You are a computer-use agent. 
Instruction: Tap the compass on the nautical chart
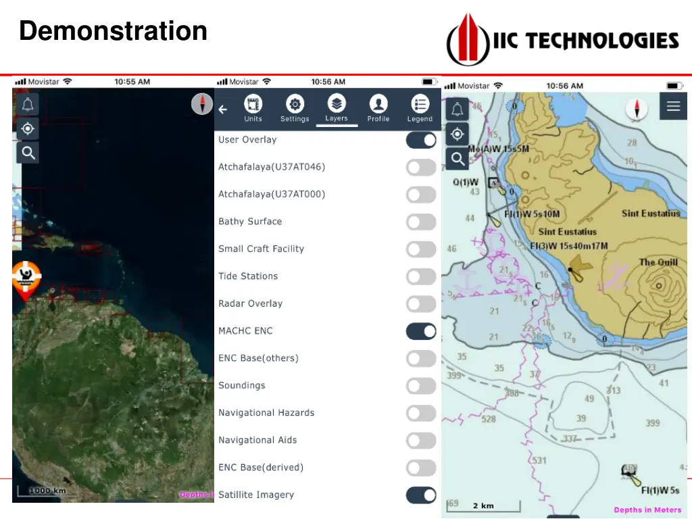636,108
